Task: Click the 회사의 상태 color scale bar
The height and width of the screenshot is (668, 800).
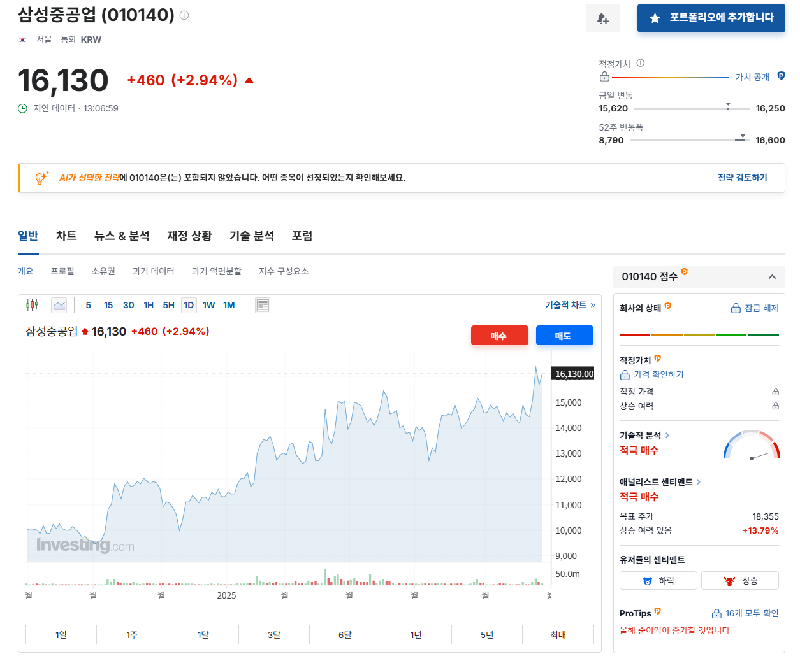Action: click(699, 334)
